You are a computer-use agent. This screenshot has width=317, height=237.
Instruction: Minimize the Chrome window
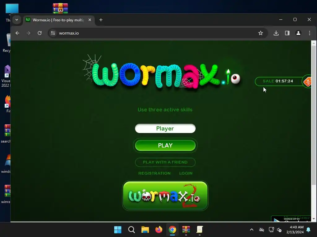[280, 19]
